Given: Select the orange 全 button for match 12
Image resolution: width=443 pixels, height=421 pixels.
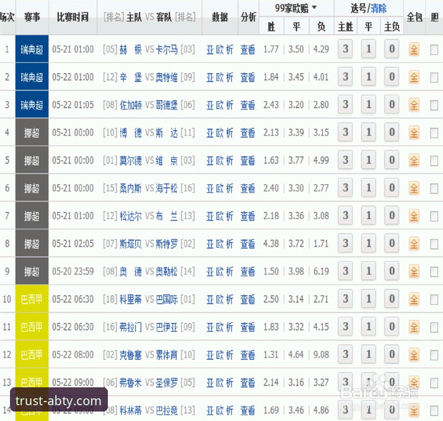Looking at the screenshot, I should point(414,355).
